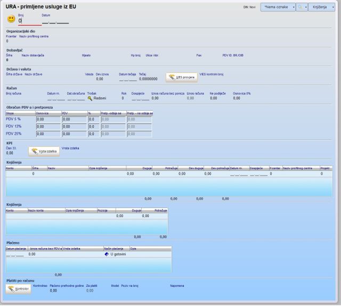Select the PDV 5 % Osnovica field

click(x=47, y=120)
